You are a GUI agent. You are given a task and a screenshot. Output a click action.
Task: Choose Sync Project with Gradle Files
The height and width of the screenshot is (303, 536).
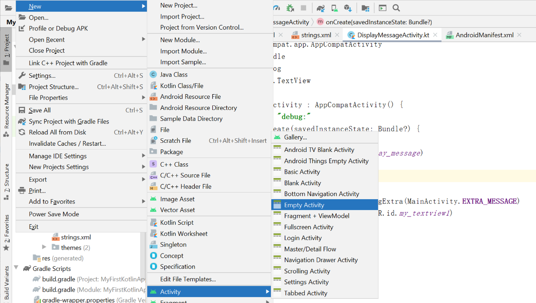click(x=81, y=121)
